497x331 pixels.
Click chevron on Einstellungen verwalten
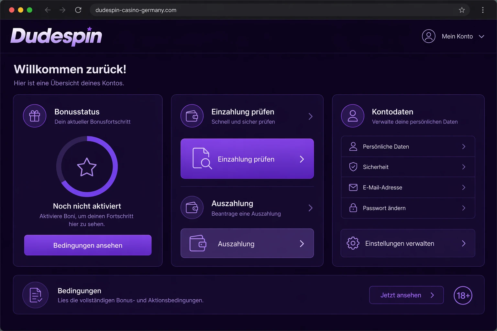pyautogui.click(x=464, y=243)
